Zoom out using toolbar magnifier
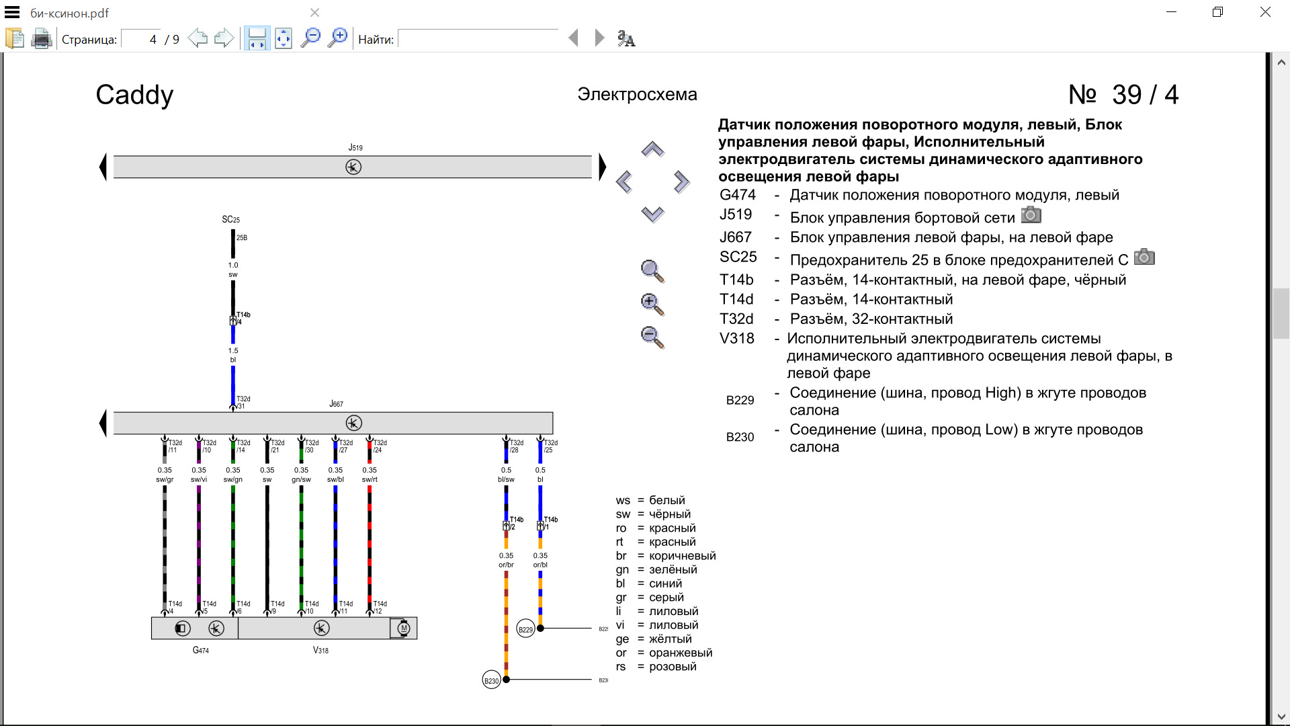The image size is (1290, 726). pos(310,38)
